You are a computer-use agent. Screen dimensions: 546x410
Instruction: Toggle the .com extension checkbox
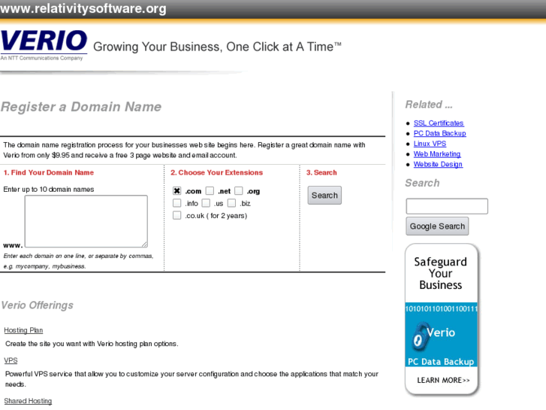[177, 191]
